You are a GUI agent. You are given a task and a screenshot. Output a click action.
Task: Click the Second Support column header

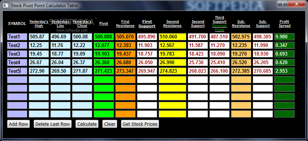[x=198, y=23]
